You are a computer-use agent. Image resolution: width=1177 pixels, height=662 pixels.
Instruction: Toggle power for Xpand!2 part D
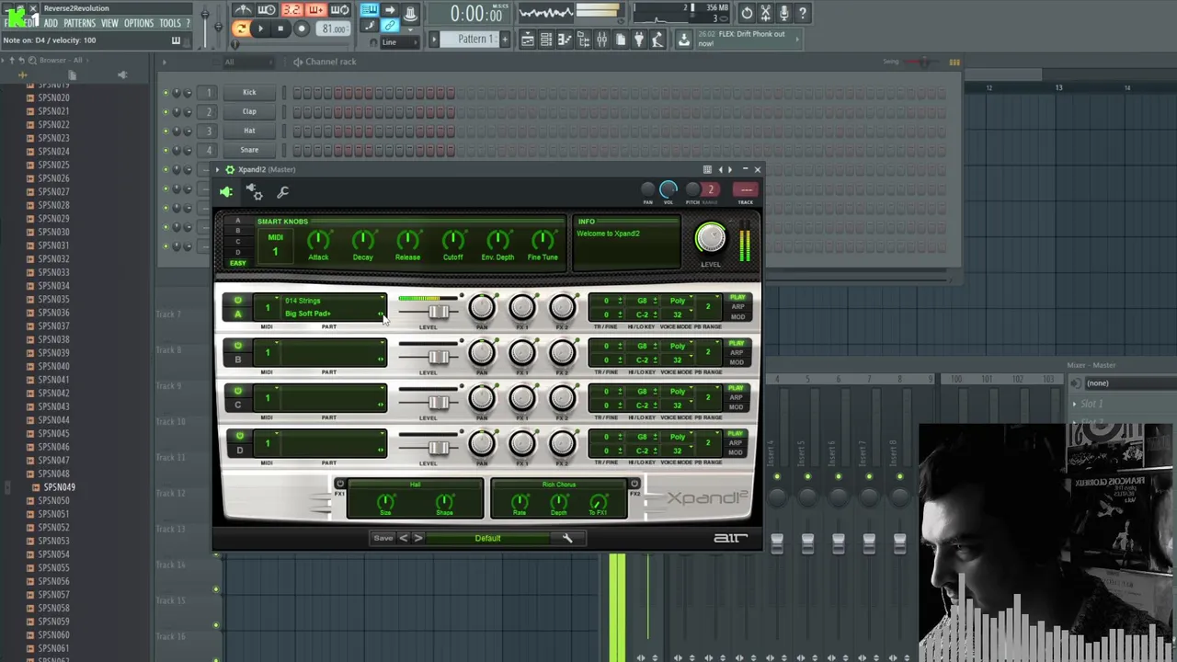pos(238,436)
